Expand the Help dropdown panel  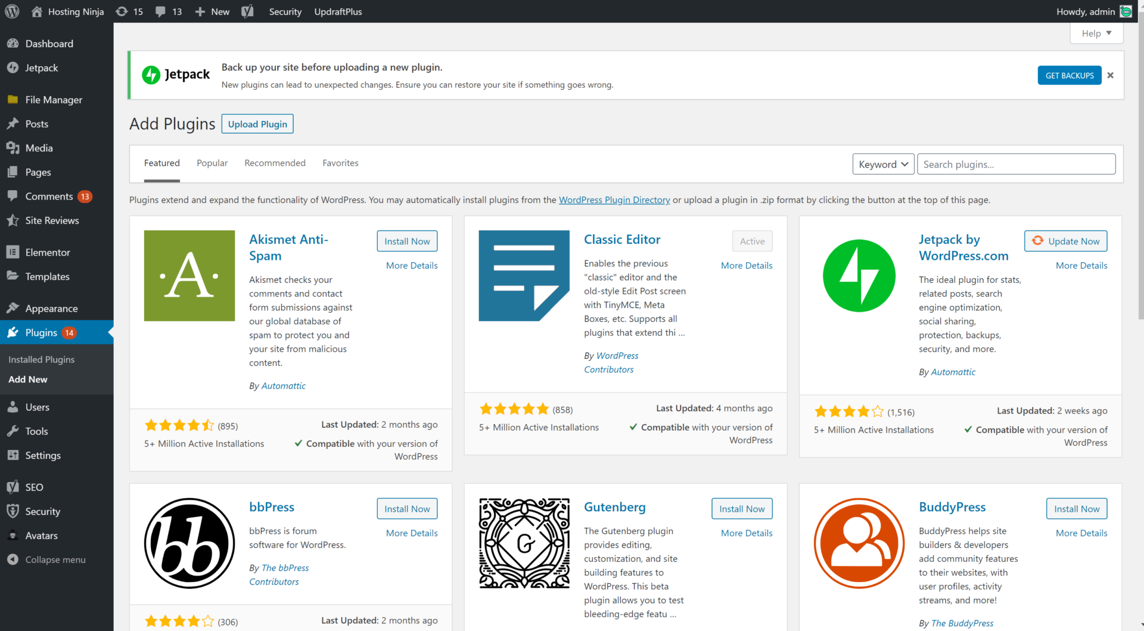click(1096, 33)
